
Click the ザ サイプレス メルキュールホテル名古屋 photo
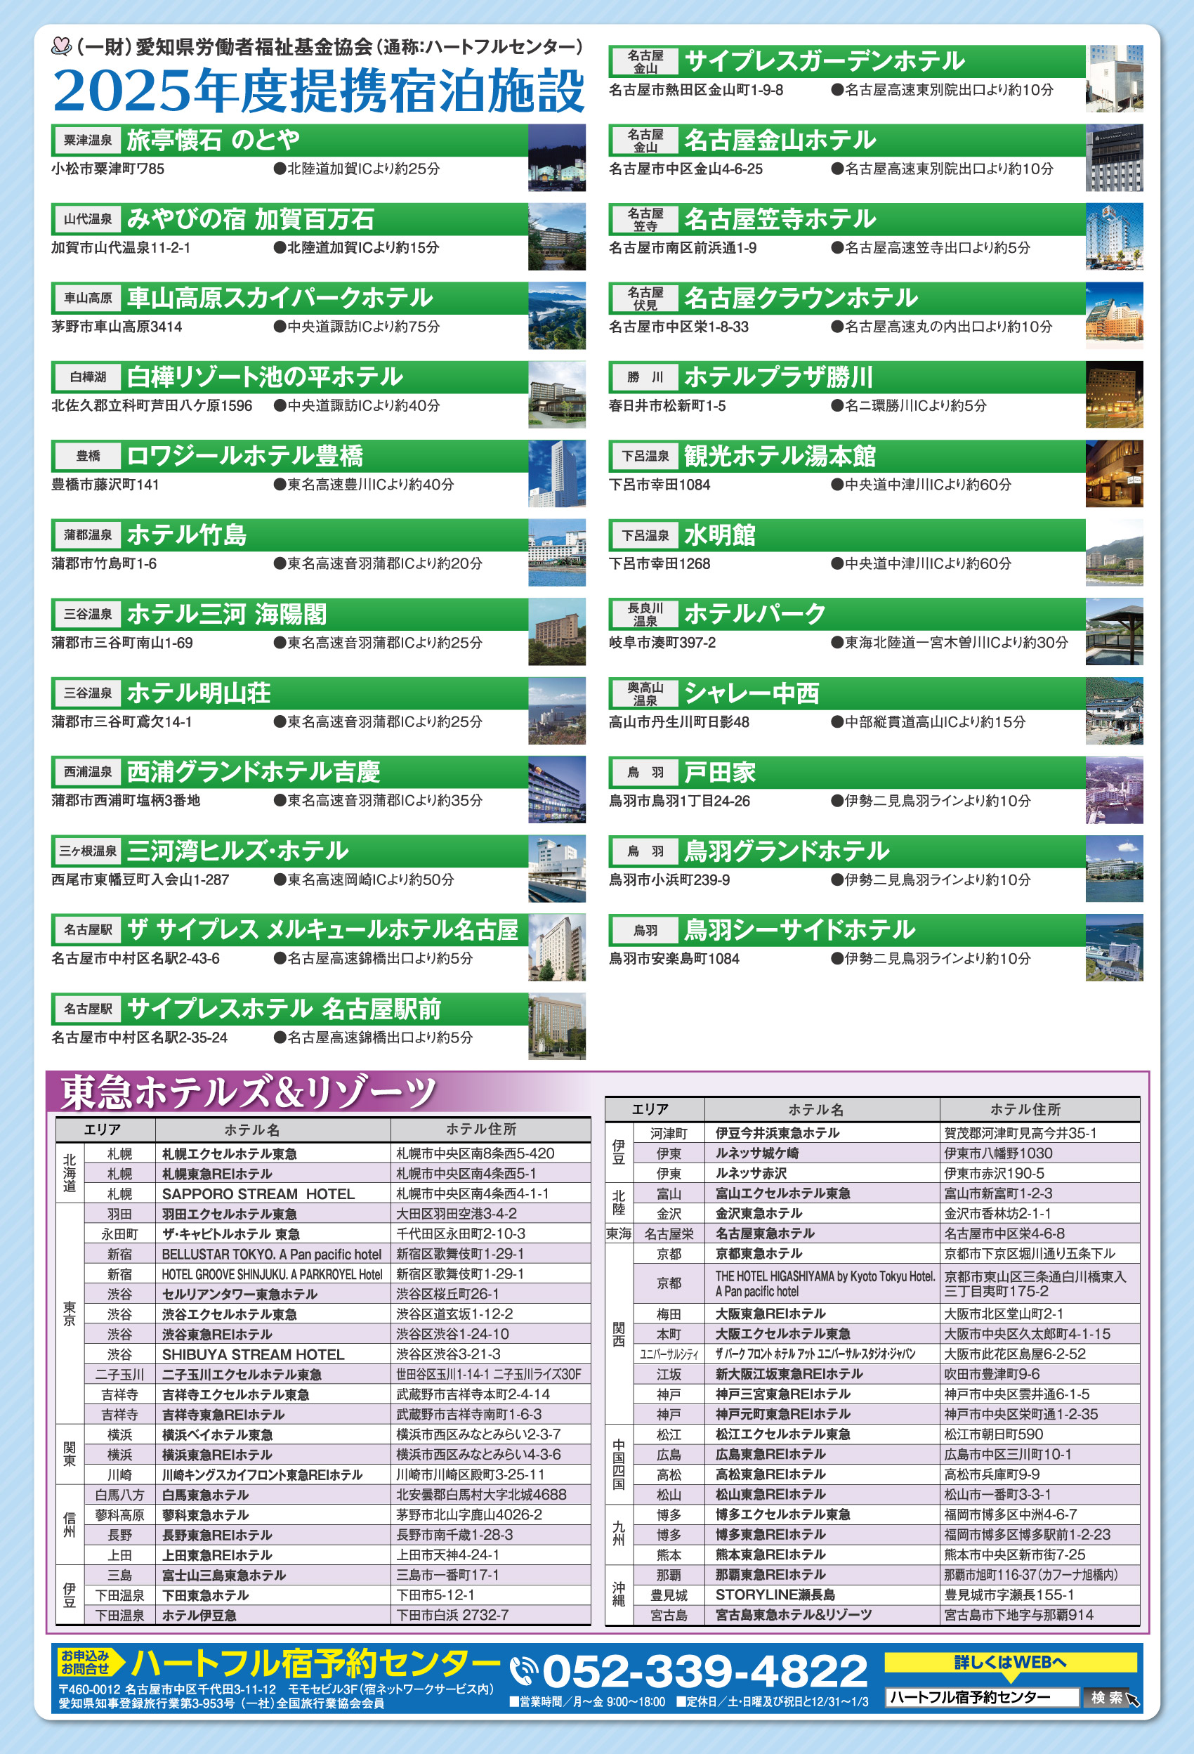[556, 948]
